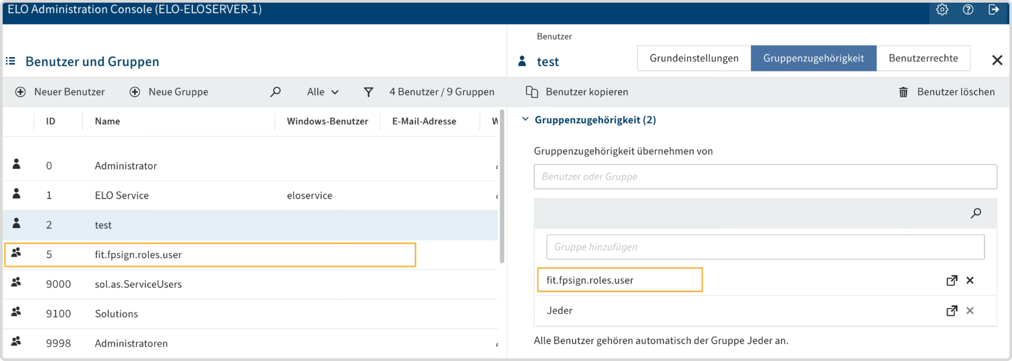Open fit.fpsign.roles.user group in new view
The image size is (1012, 361).
click(952, 281)
